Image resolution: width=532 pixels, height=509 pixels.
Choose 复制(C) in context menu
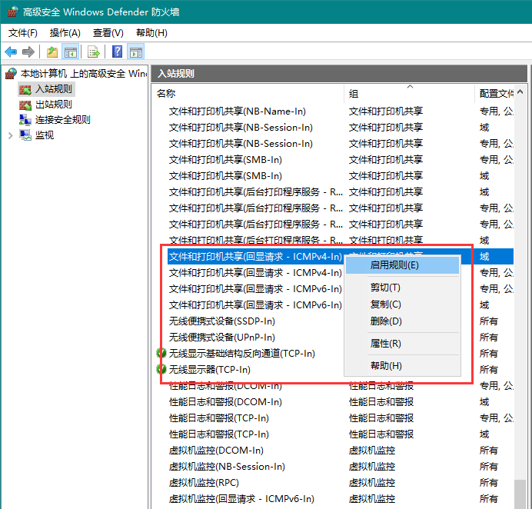tap(402, 304)
